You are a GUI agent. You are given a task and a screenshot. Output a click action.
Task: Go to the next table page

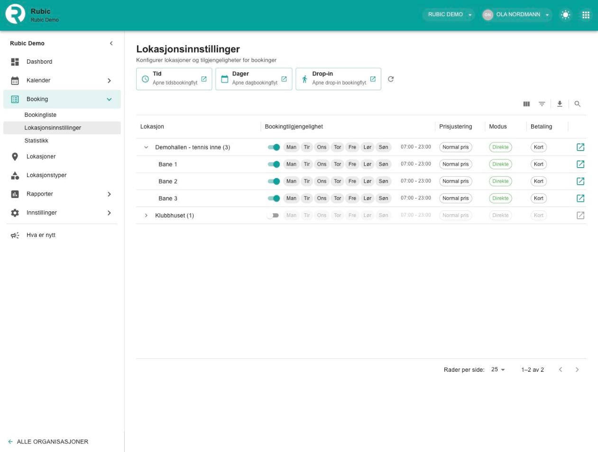[577, 369]
